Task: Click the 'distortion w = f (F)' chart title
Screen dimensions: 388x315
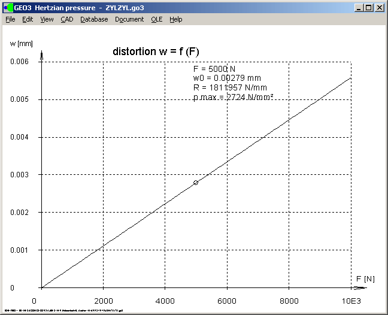Action: click(x=156, y=52)
